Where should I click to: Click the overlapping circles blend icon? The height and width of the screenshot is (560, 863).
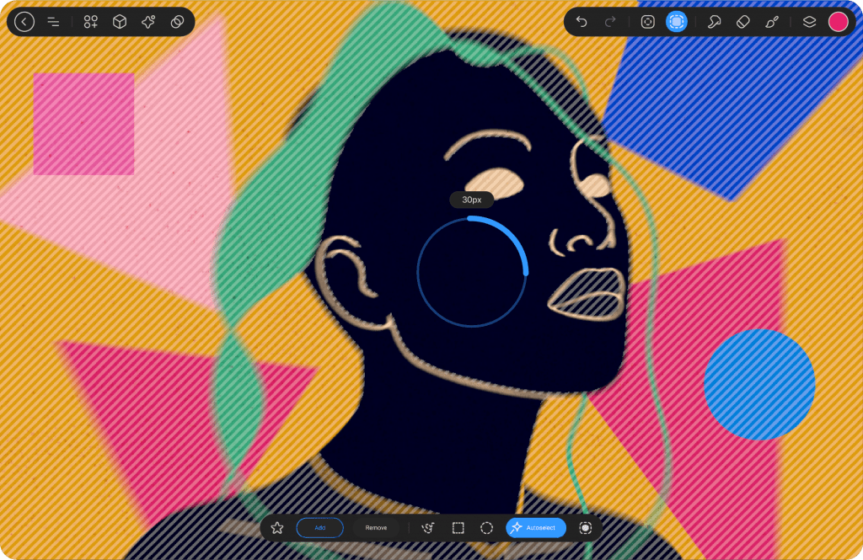point(177,22)
